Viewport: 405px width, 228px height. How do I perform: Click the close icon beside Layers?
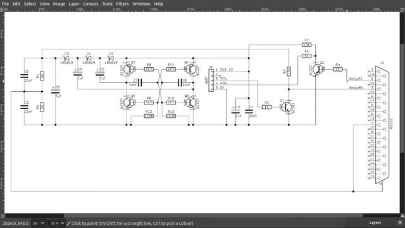pos(400,222)
